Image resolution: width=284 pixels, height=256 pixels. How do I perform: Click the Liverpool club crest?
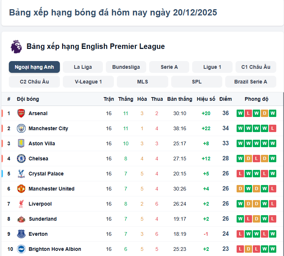(x=21, y=204)
